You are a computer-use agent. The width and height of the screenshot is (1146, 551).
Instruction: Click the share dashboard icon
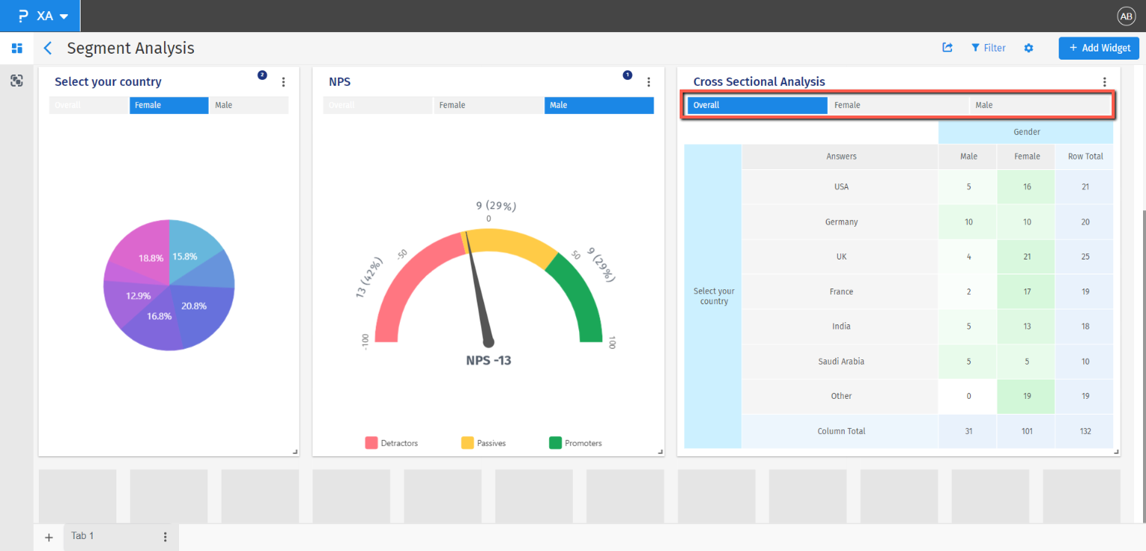click(948, 48)
